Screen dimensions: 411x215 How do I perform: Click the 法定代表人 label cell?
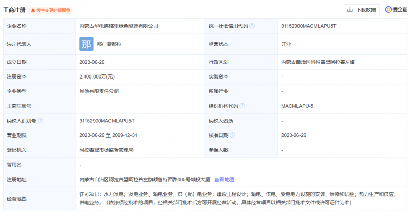pos(40,44)
